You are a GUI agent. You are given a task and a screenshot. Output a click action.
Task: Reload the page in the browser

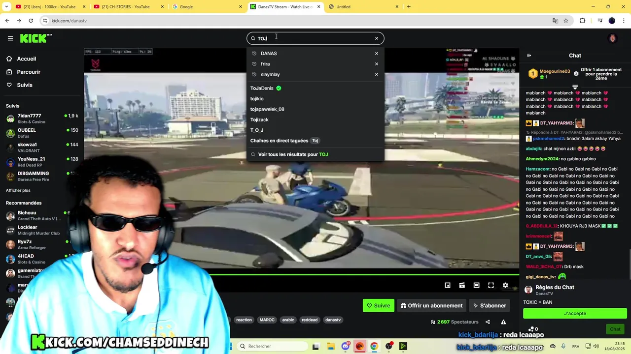tap(31, 21)
